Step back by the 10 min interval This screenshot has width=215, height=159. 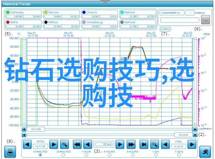(88, 144)
